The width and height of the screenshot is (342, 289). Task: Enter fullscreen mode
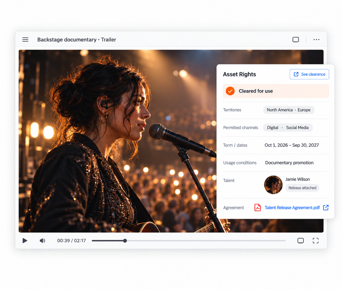tap(316, 241)
